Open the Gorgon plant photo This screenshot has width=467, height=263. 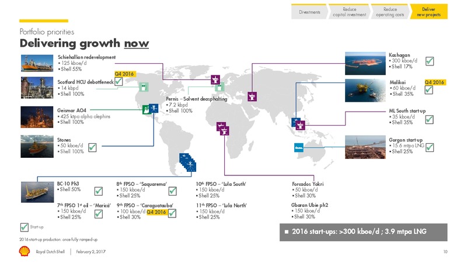point(365,147)
